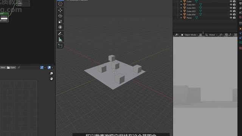Hide Cube in viewport with eye icon

tap(231, 2)
